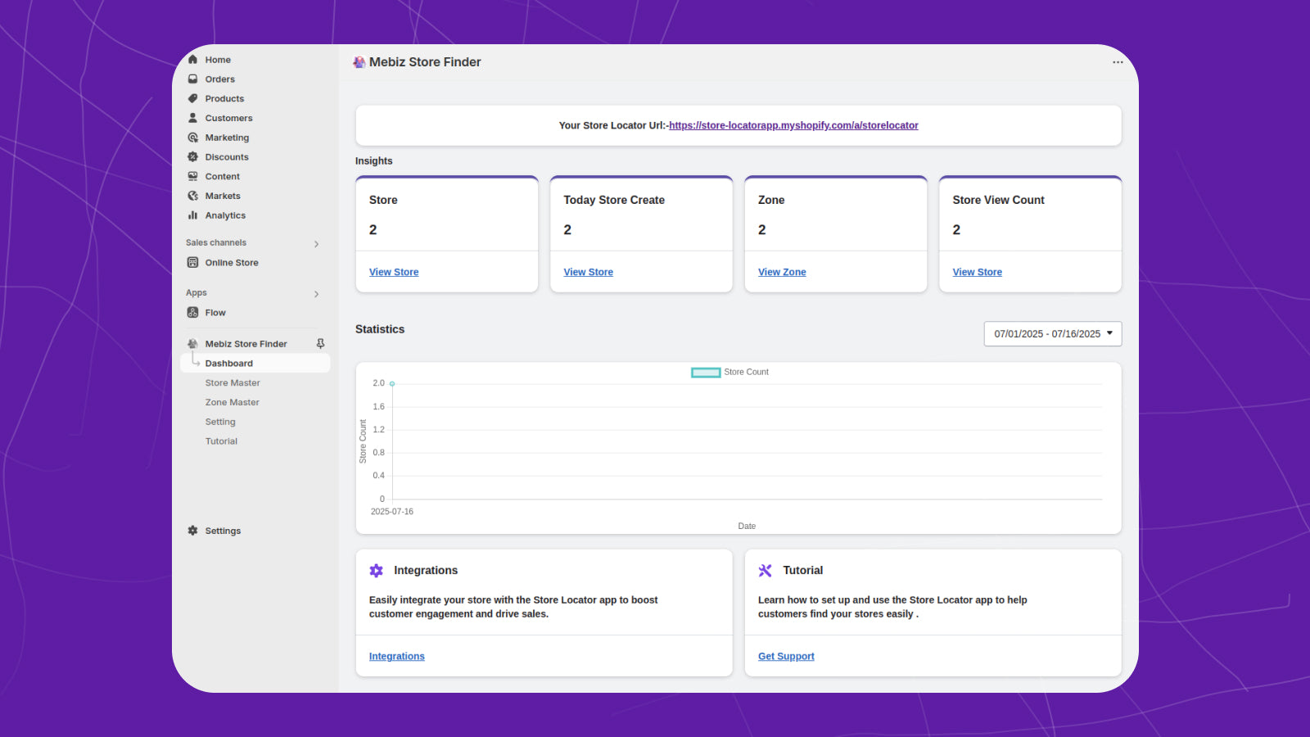Click the Sales channels label
The image size is (1310, 737).
[x=216, y=243]
